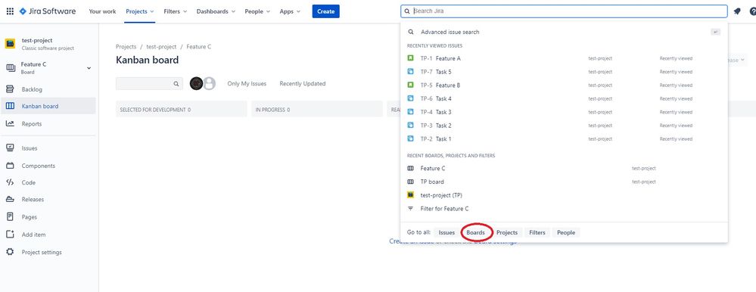Image resolution: width=756 pixels, height=292 pixels.
Task: Click the Projects breadcrumb link
Action: (x=126, y=47)
